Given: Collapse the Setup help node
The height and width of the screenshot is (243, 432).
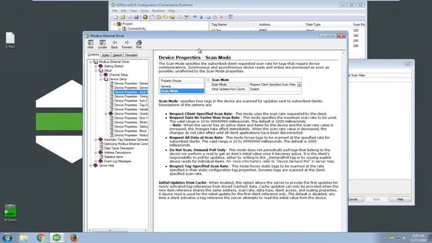Looking at the screenshot, I should tap(96, 70).
